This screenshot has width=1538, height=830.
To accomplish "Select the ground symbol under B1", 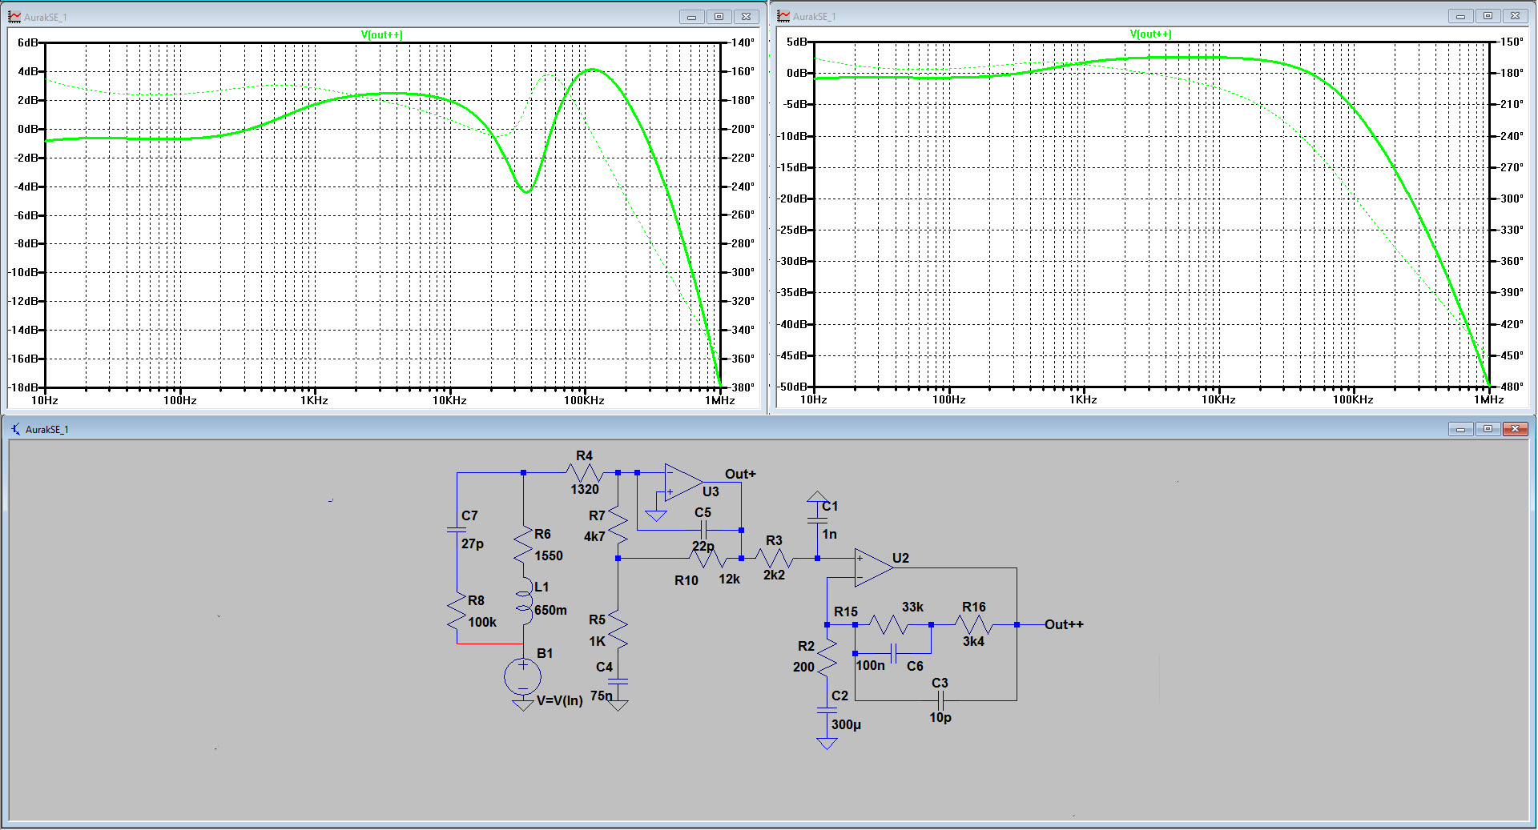I will [522, 705].
